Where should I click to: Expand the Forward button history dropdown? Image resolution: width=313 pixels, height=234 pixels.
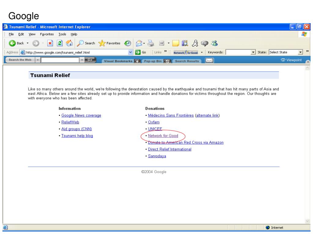tap(43, 43)
